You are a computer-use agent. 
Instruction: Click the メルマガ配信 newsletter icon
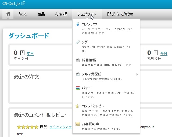pos(77,74)
